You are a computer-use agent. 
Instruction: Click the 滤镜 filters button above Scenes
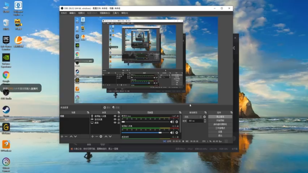click(x=116, y=108)
